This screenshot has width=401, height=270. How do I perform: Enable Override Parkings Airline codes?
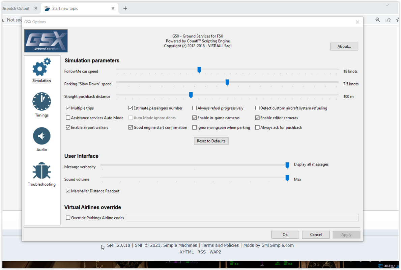[68, 218]
